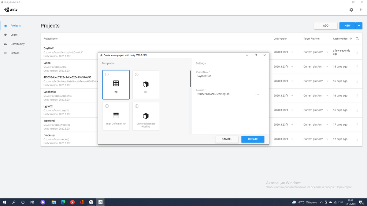Open more options for Lyska project
Screen dimensions: 367x206
(x=357, y=67)
